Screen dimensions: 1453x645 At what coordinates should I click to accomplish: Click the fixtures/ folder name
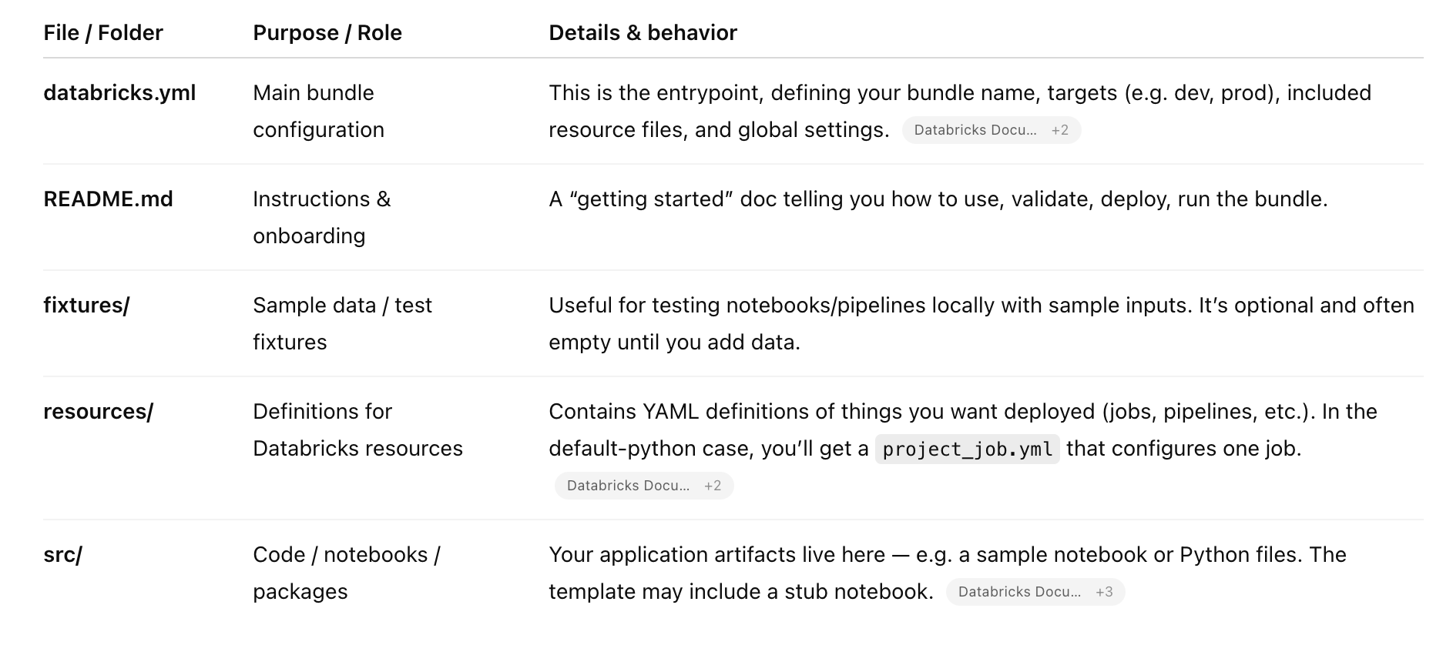86,306
